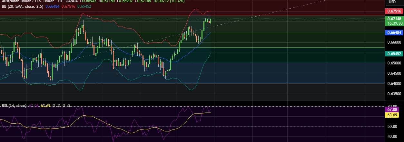404x142 pixels.
Task: Click the 0.63500 price axis tick
Action: pyautogui.click(x=394, y=94)
